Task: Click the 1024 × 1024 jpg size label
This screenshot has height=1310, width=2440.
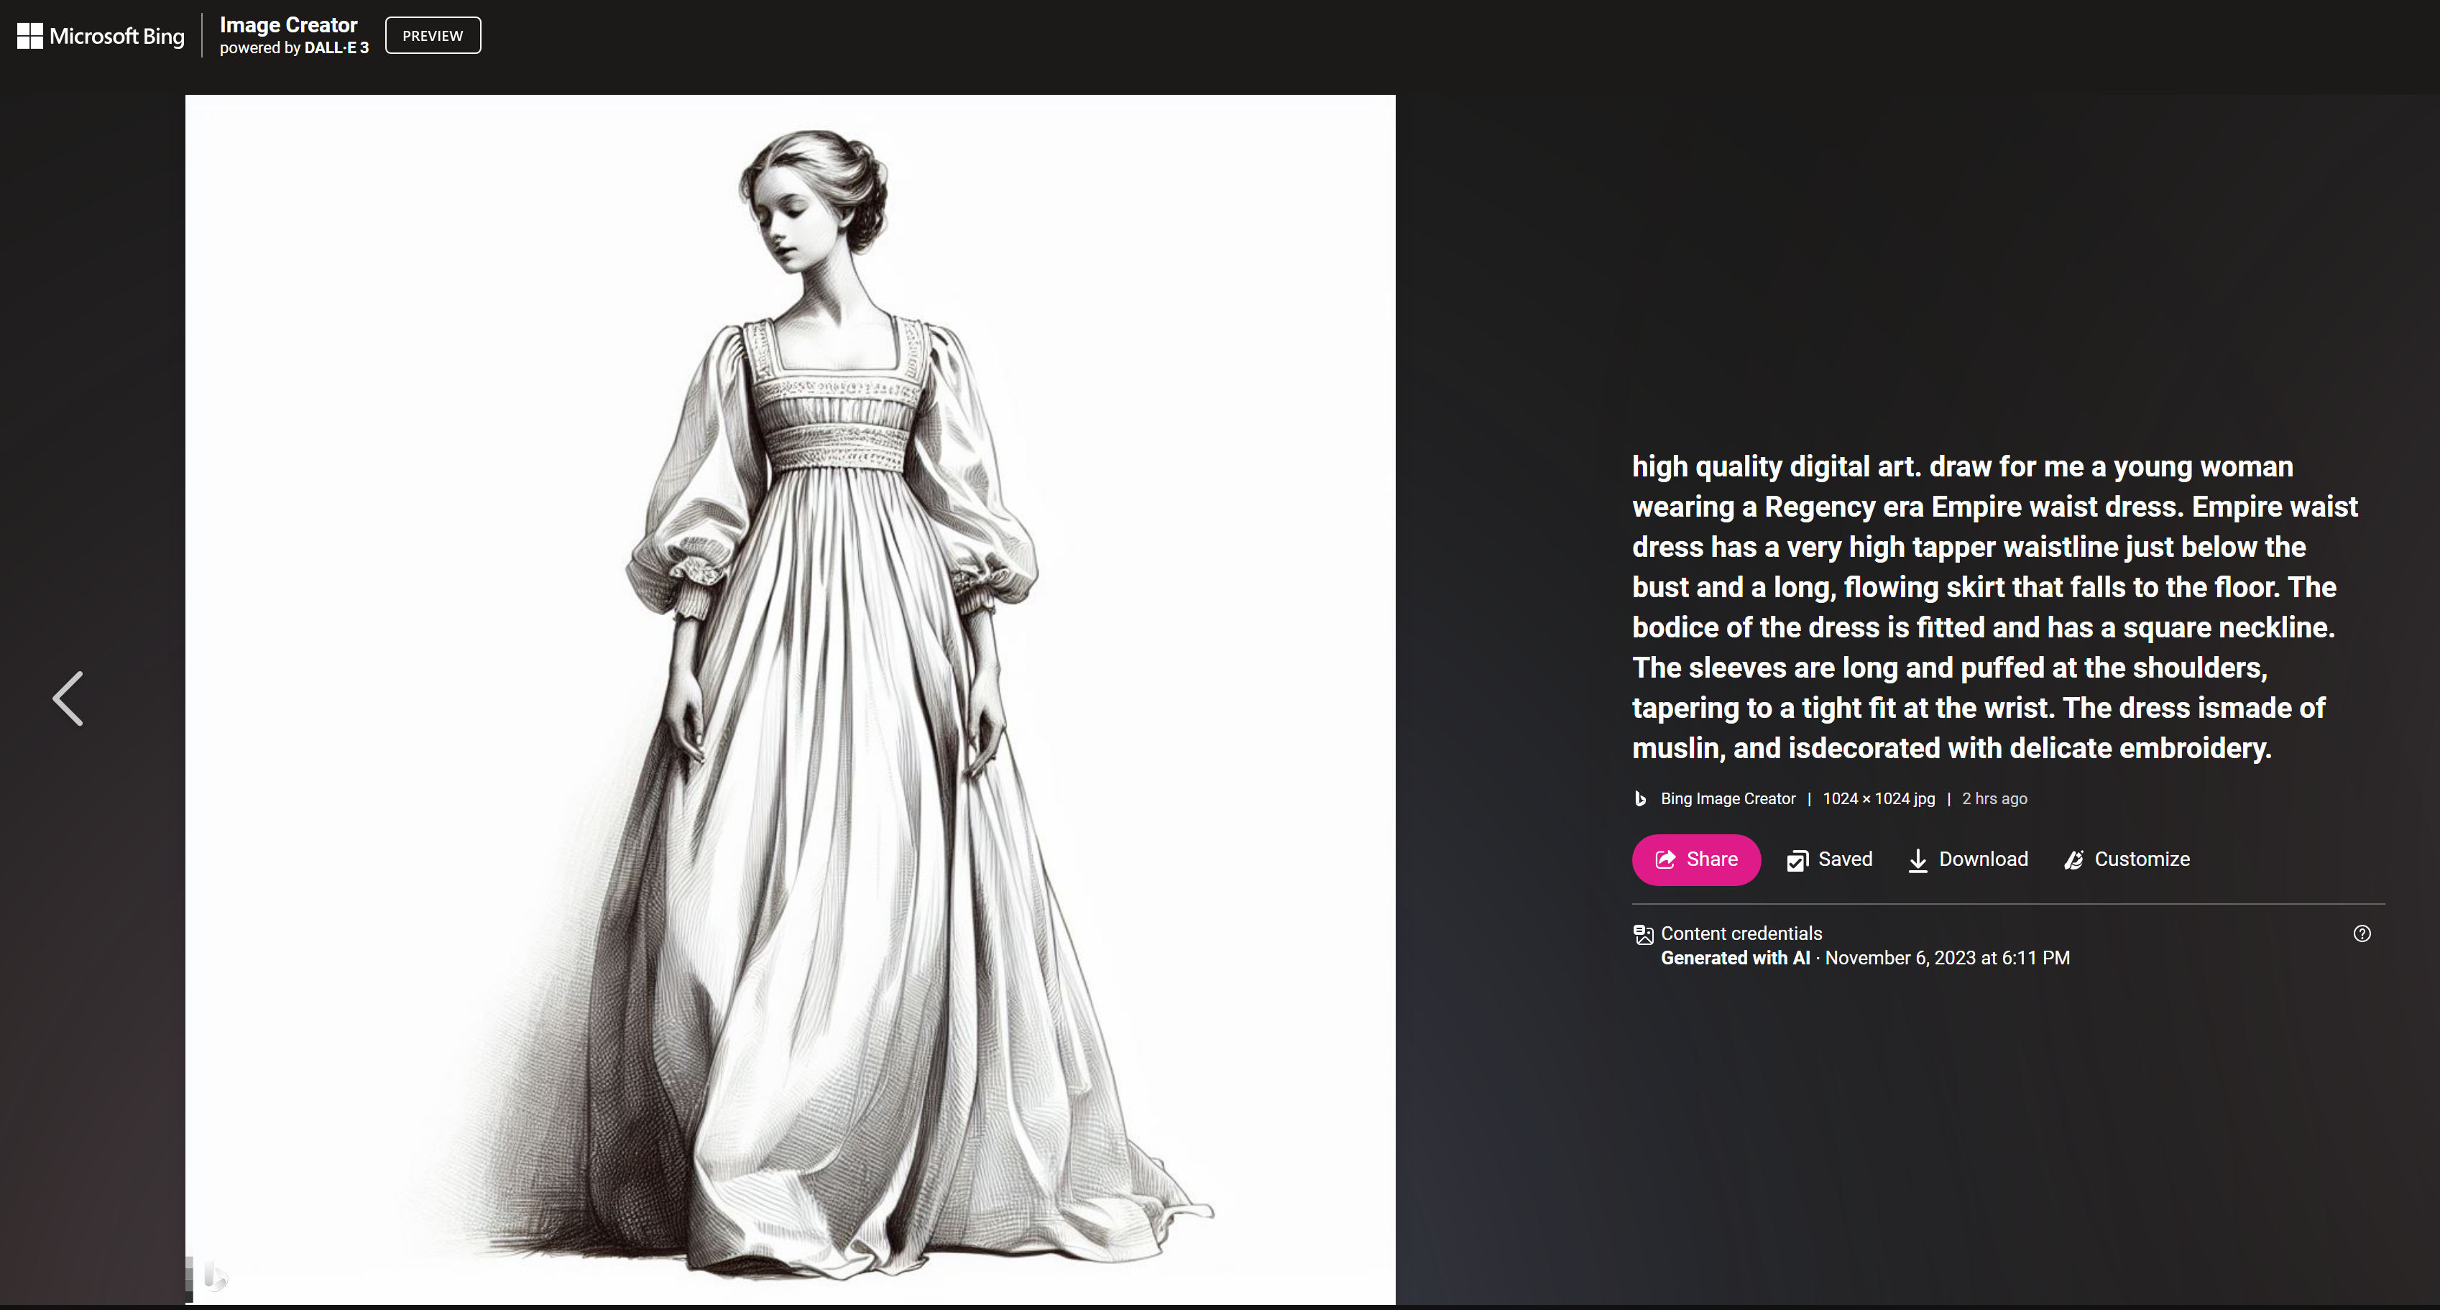Action: pos(1877,798)
